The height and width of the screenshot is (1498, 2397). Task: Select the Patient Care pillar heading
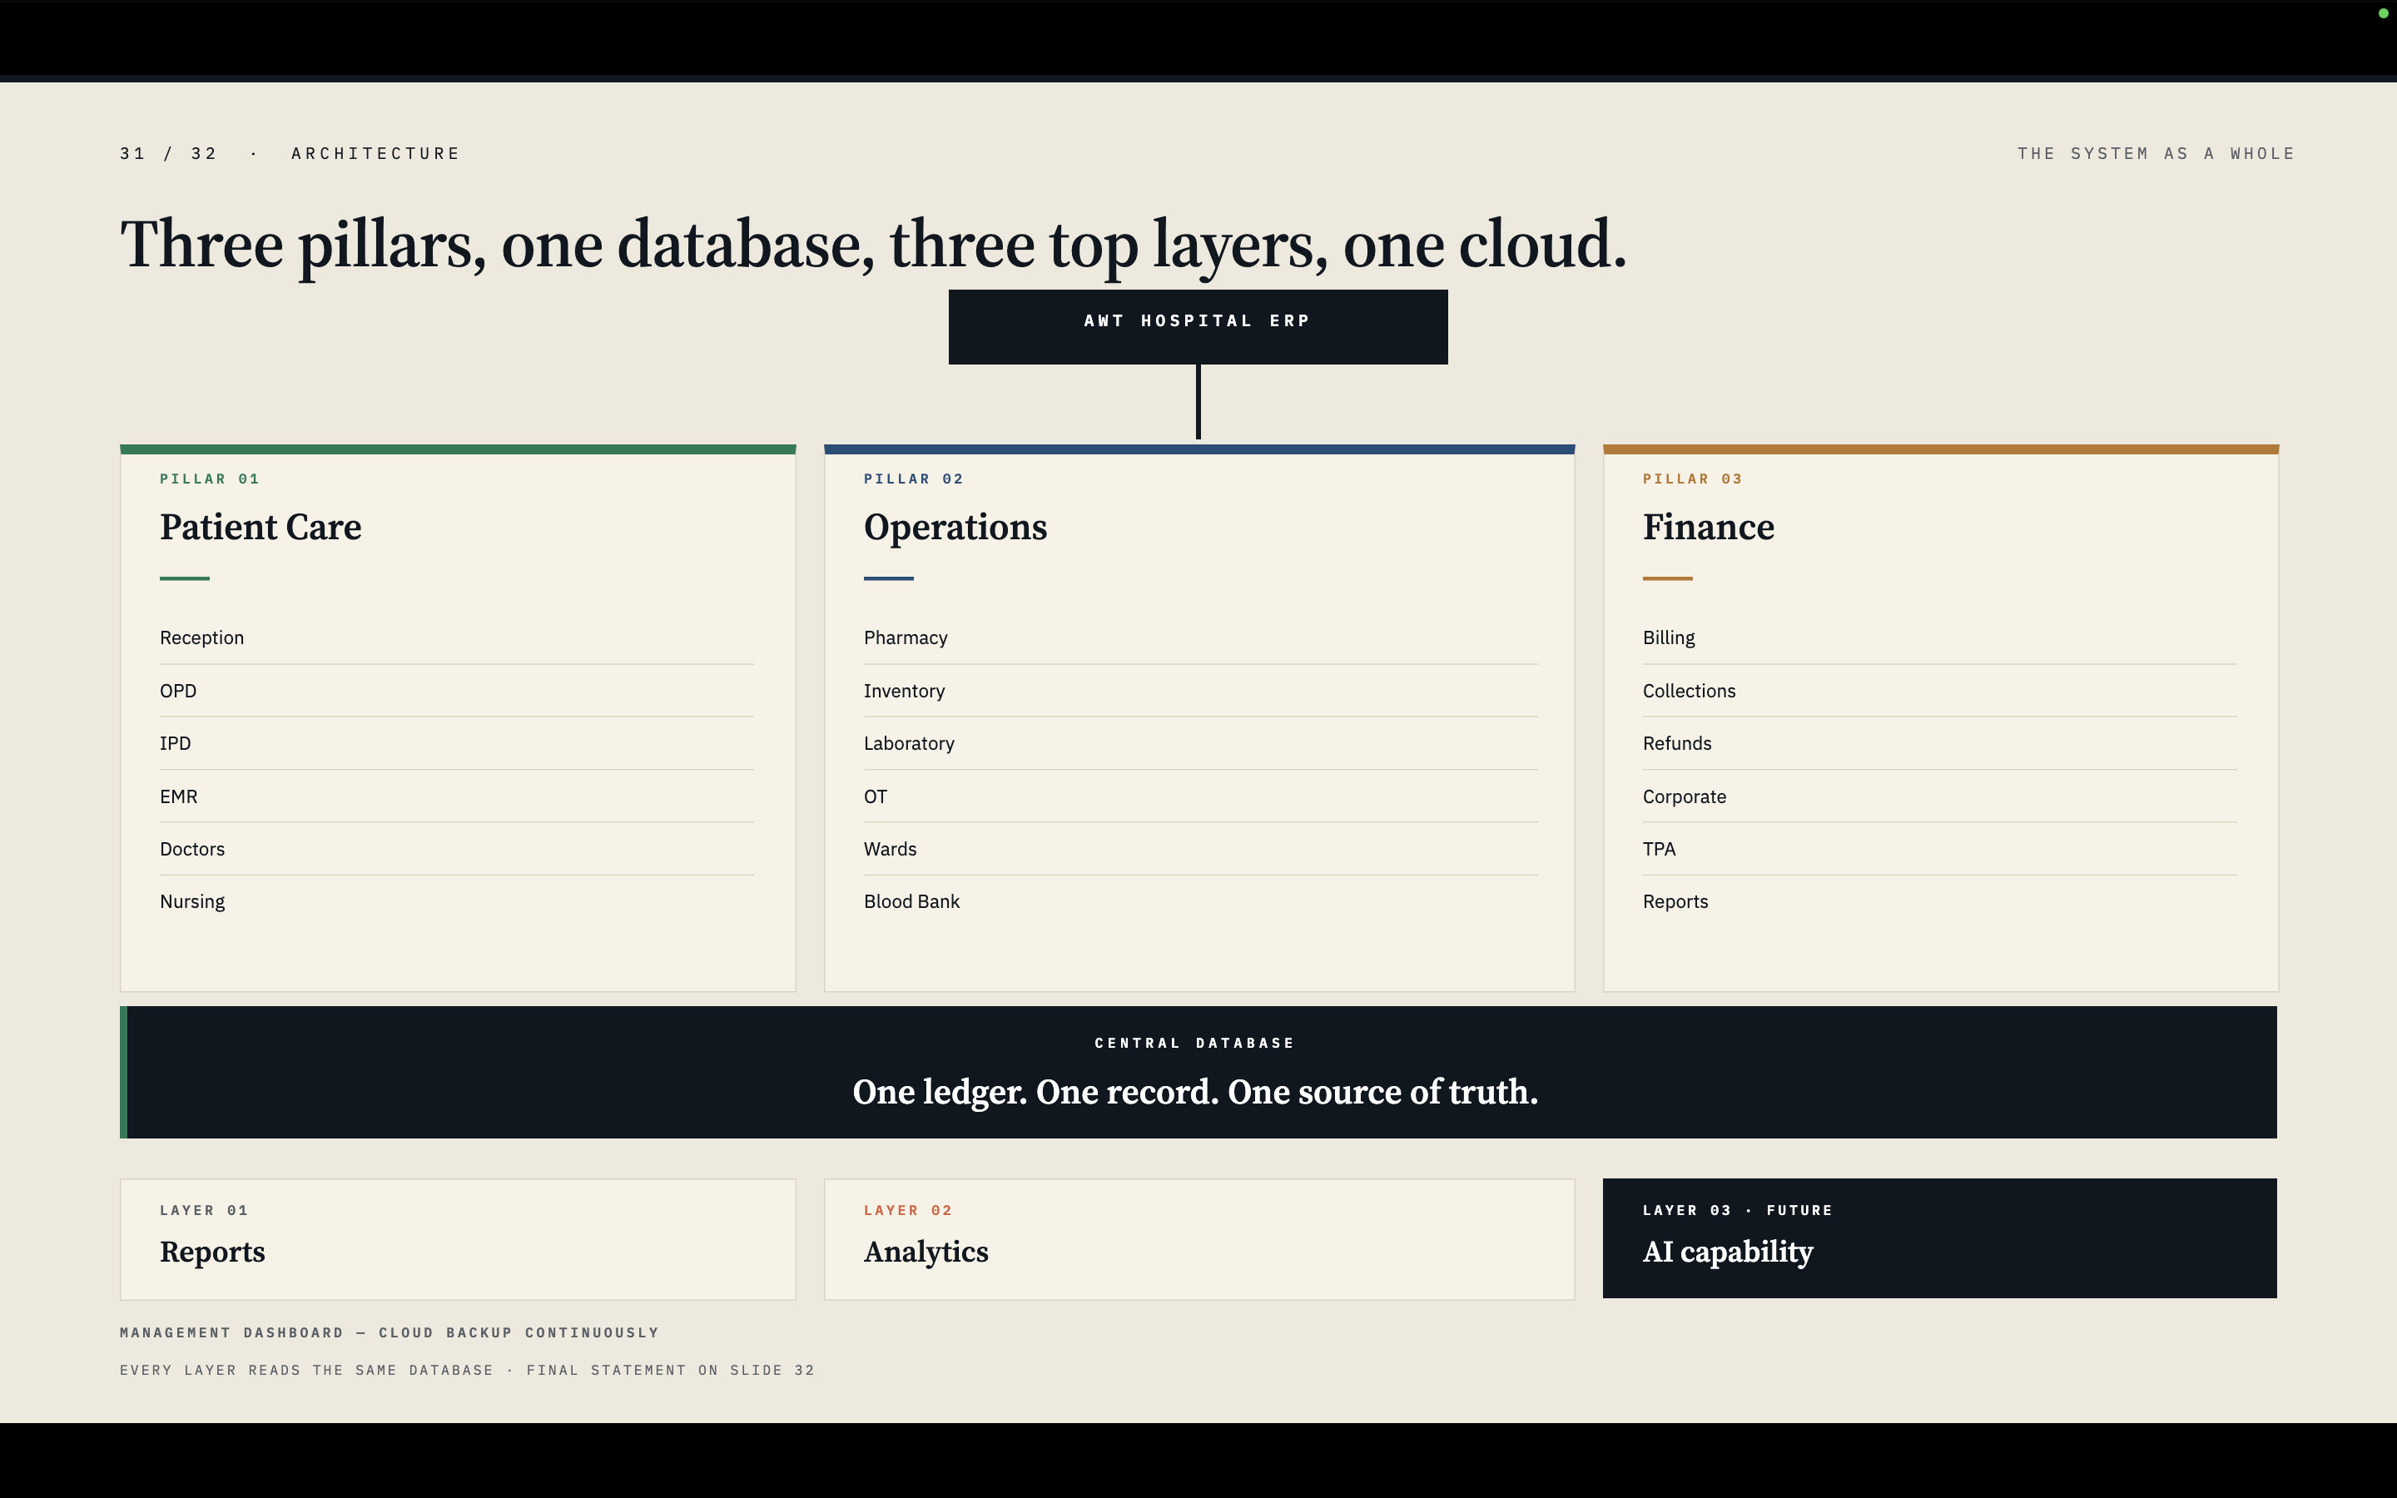pos(261,527)
